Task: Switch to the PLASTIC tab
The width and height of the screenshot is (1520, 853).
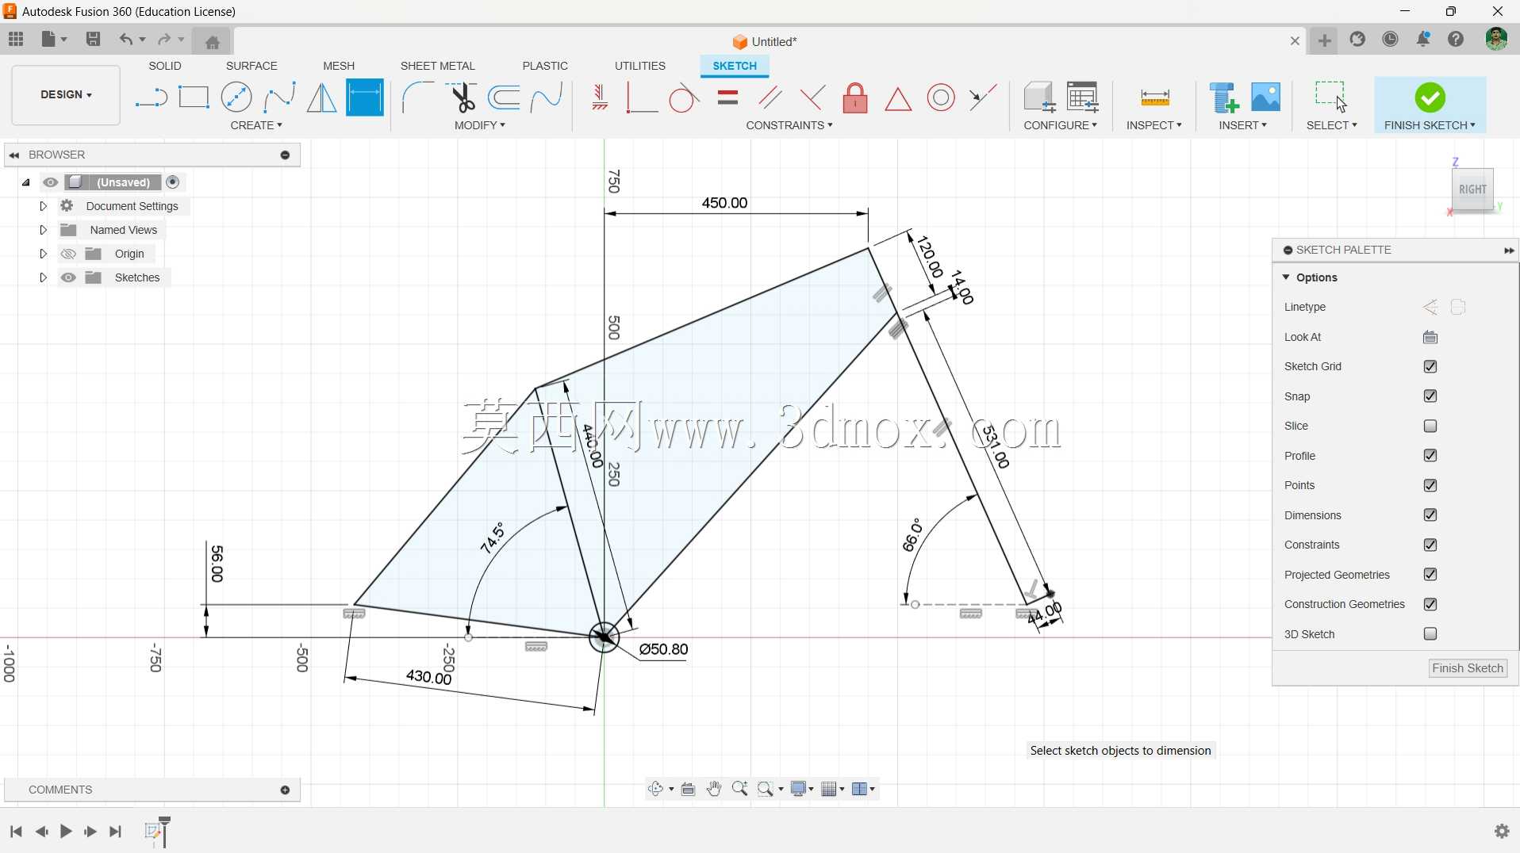Action: click(545, 66)
